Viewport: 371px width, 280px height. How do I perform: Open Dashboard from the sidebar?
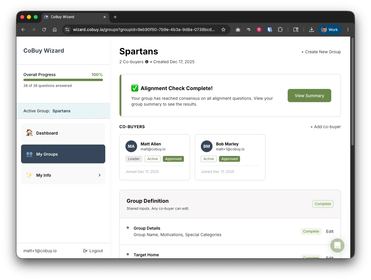pos(63,133)
